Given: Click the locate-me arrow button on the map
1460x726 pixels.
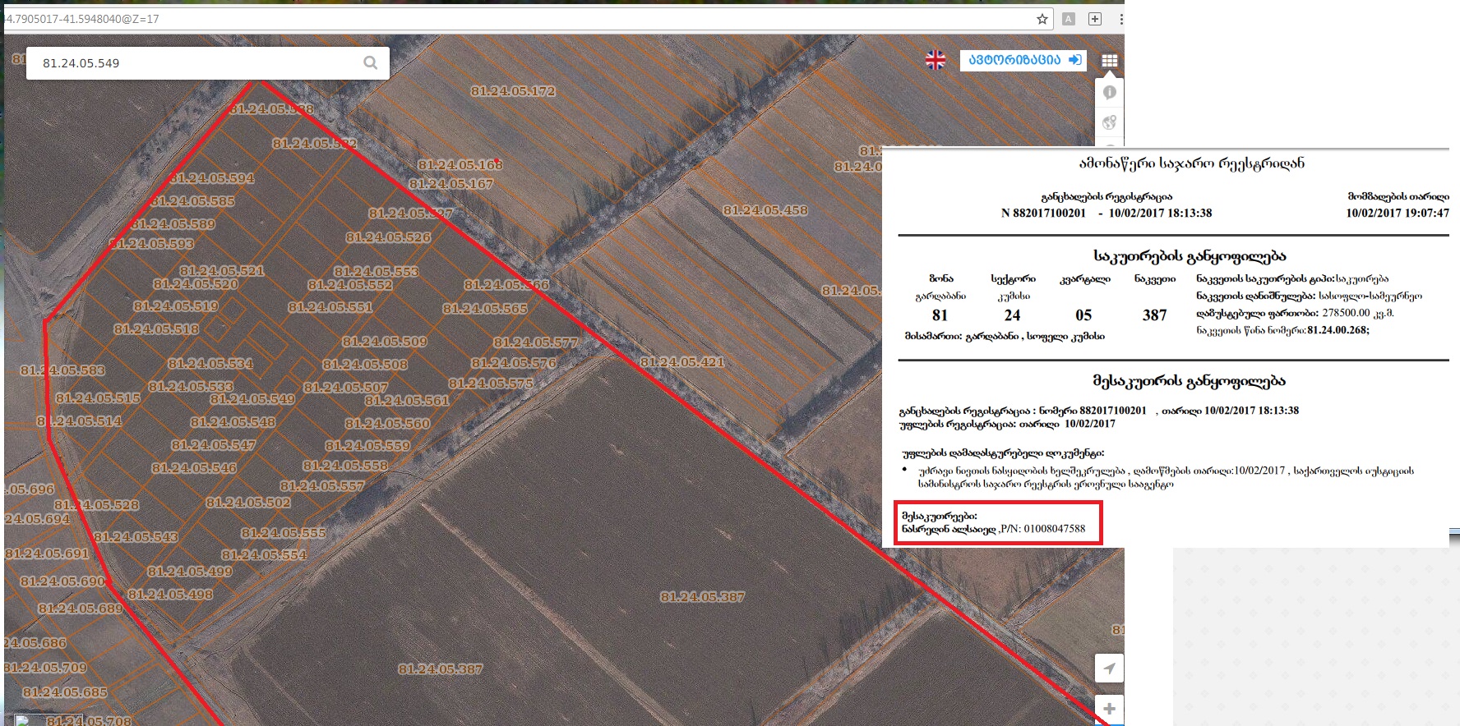Looking at the screenshot, I should pyautogui.click(x=1110, y=669).
